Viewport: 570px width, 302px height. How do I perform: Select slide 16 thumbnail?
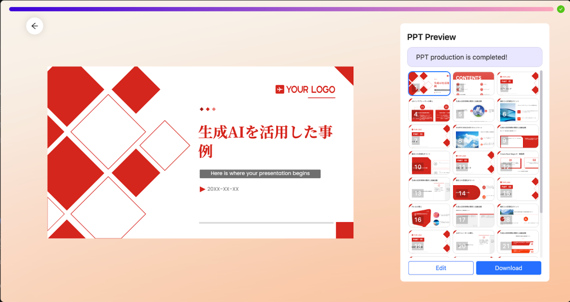click(x=429, y=217)
